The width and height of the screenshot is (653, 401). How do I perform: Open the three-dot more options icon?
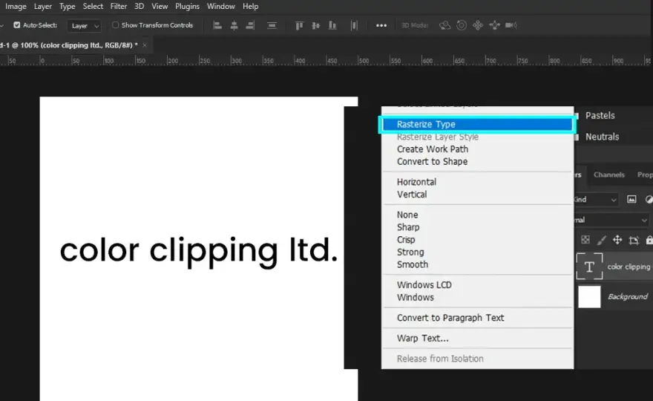(x=381, y=25)
